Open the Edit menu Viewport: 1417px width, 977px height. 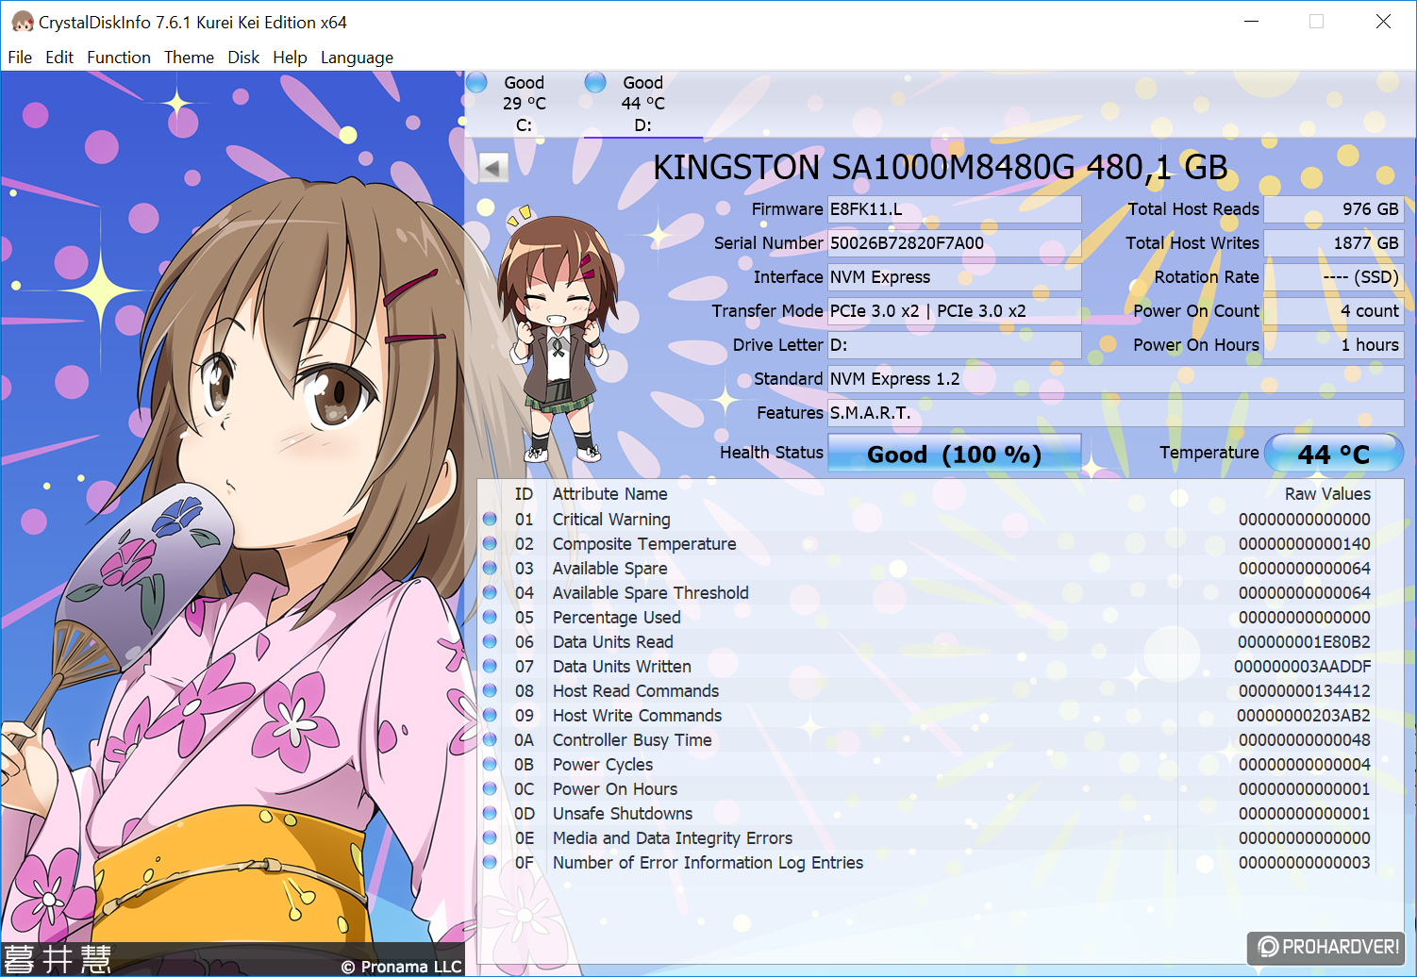[x=59, y=58]
